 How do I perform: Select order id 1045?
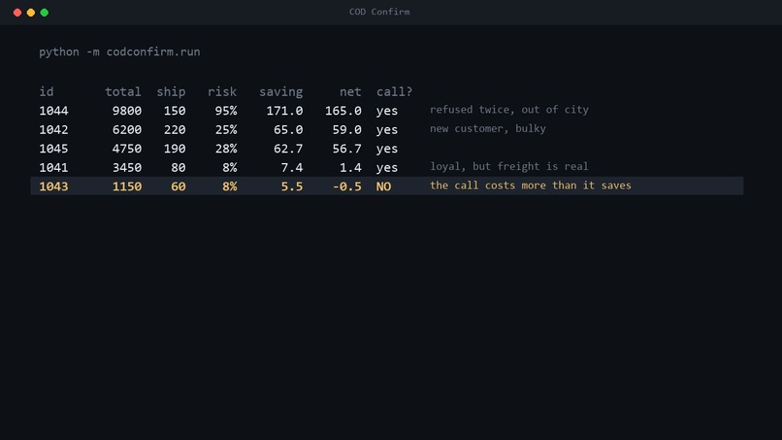(54, 149)
